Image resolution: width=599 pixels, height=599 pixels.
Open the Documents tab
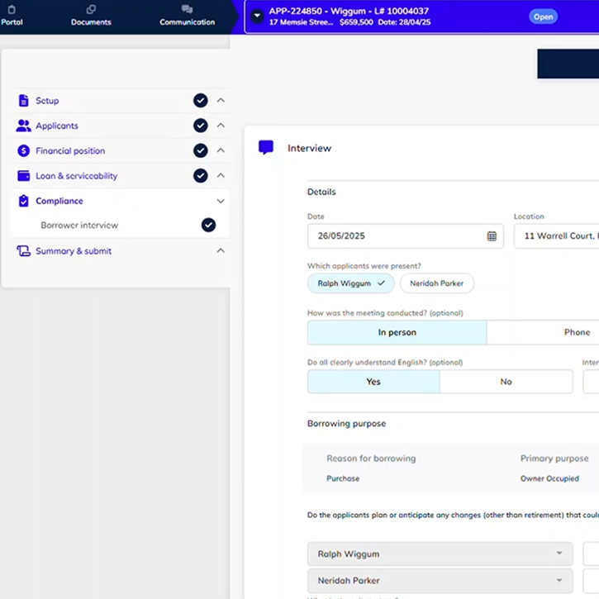pos(91,16)
